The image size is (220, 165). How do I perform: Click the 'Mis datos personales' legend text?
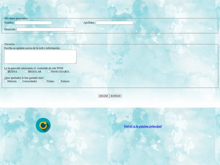[x=16, y=18]
